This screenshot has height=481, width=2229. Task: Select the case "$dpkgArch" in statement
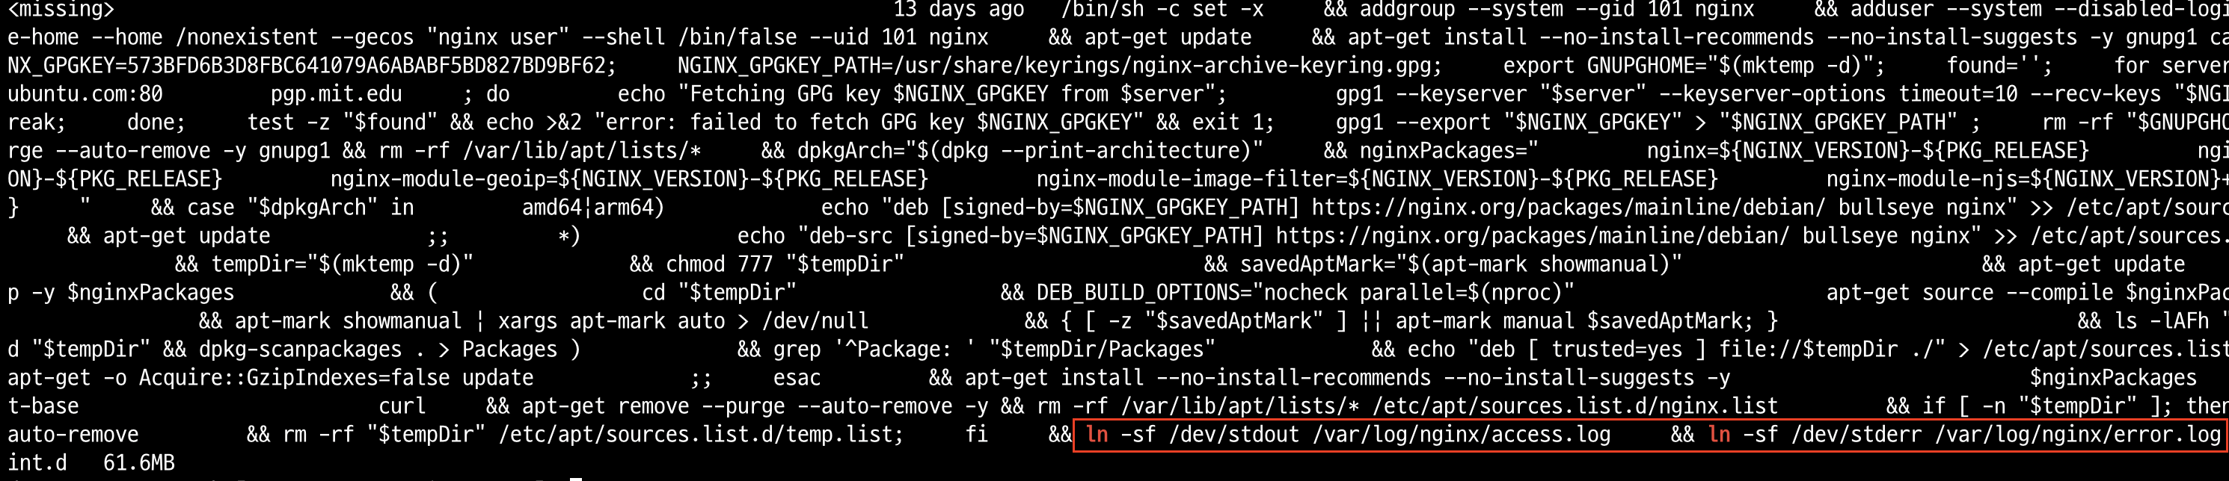(x=300, y=208)
